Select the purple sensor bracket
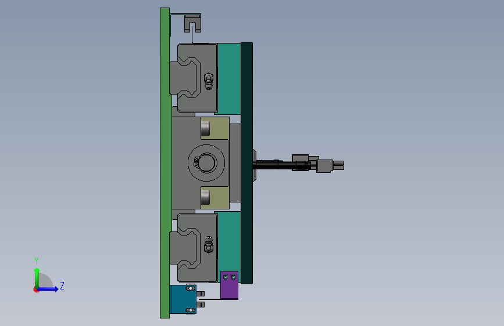The width and height of the screenshot is (504, 326). pos(229,285)
